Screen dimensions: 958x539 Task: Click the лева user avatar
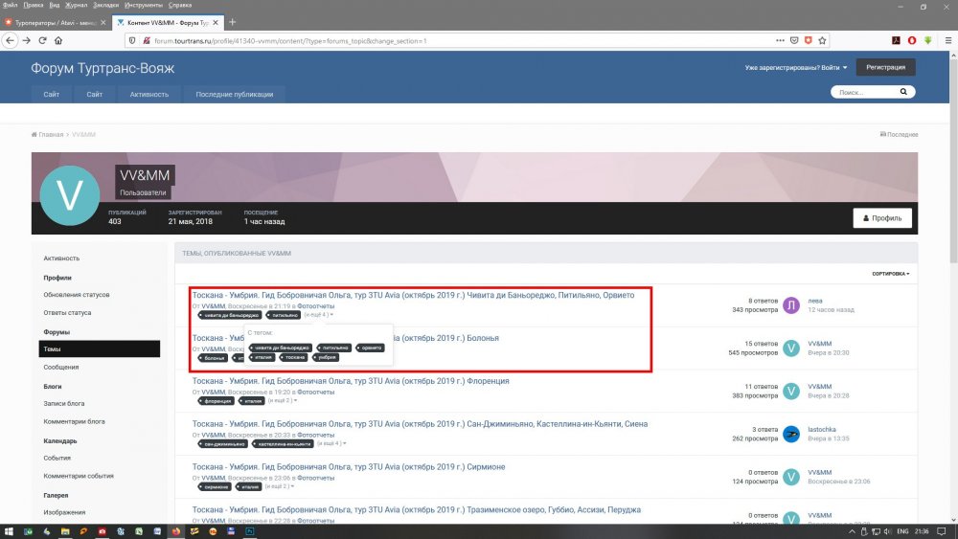tap(791, 304)
